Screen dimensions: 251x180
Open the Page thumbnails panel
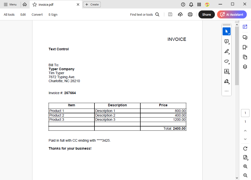click(x=245, y=57)
